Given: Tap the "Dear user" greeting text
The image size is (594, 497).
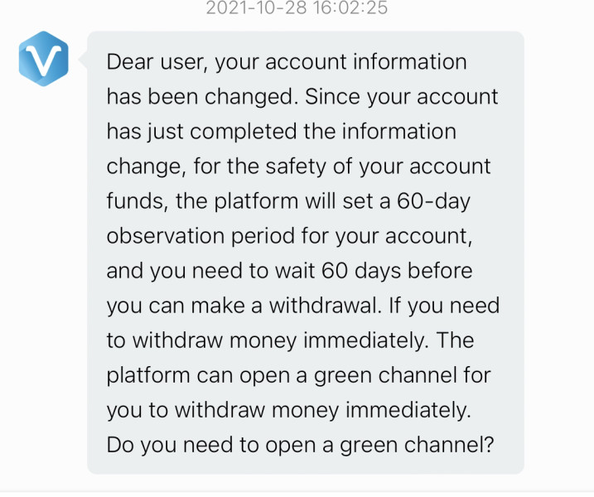Looking at the screenshot, I should coord(157,62).
